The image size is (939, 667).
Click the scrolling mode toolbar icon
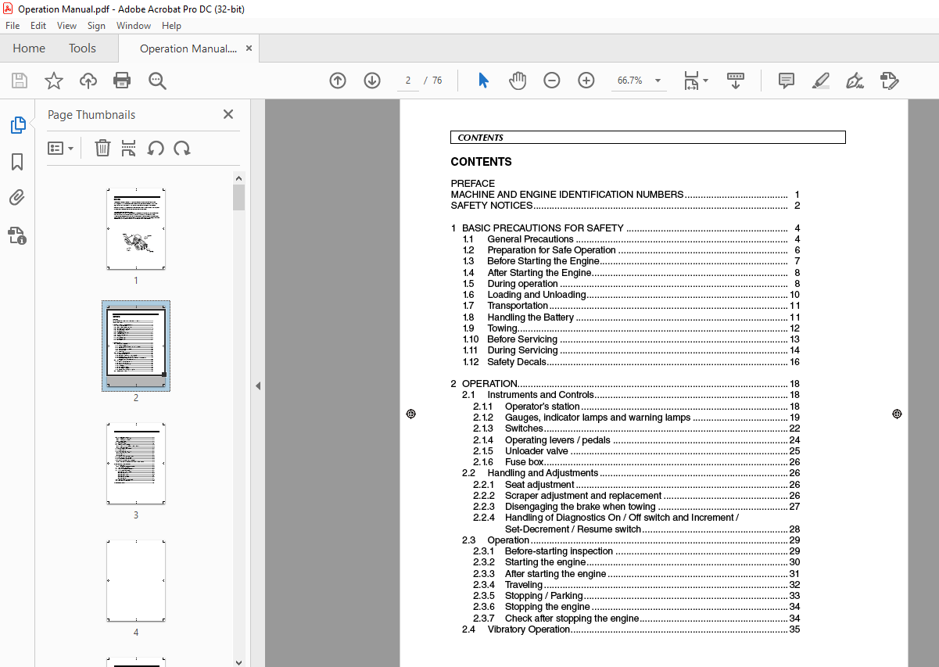[736, 81]
